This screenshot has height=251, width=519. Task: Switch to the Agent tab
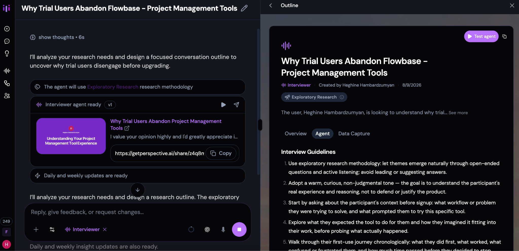point(322,134)
